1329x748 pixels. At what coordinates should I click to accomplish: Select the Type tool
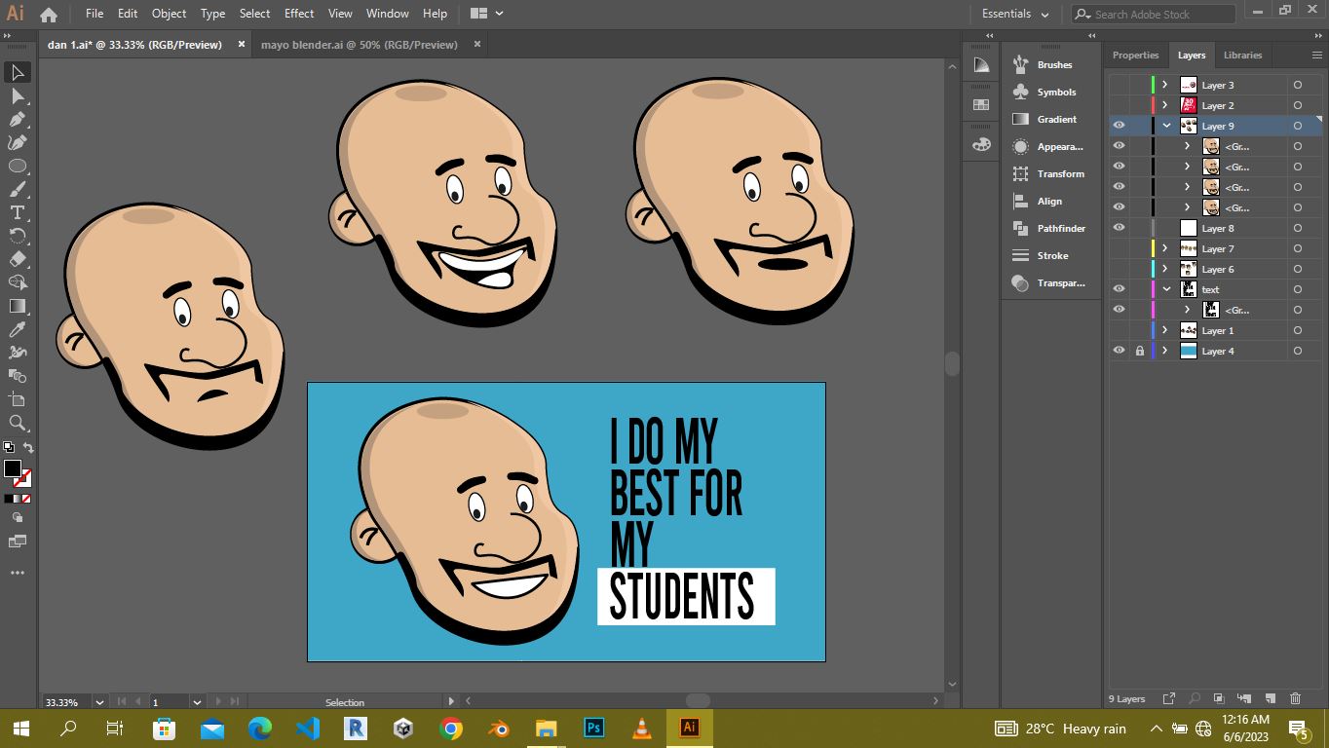(18, 212)
